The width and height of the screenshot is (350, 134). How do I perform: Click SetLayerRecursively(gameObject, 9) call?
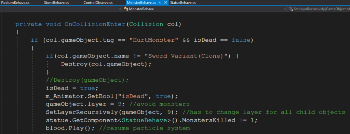coord(112,112)
